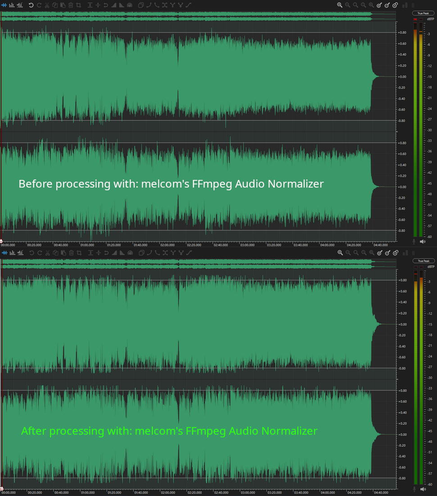Click 03:00.000 on the After-processing timeline ruler
The width and height of the screenshot is (437, 496).
point(247,492)
